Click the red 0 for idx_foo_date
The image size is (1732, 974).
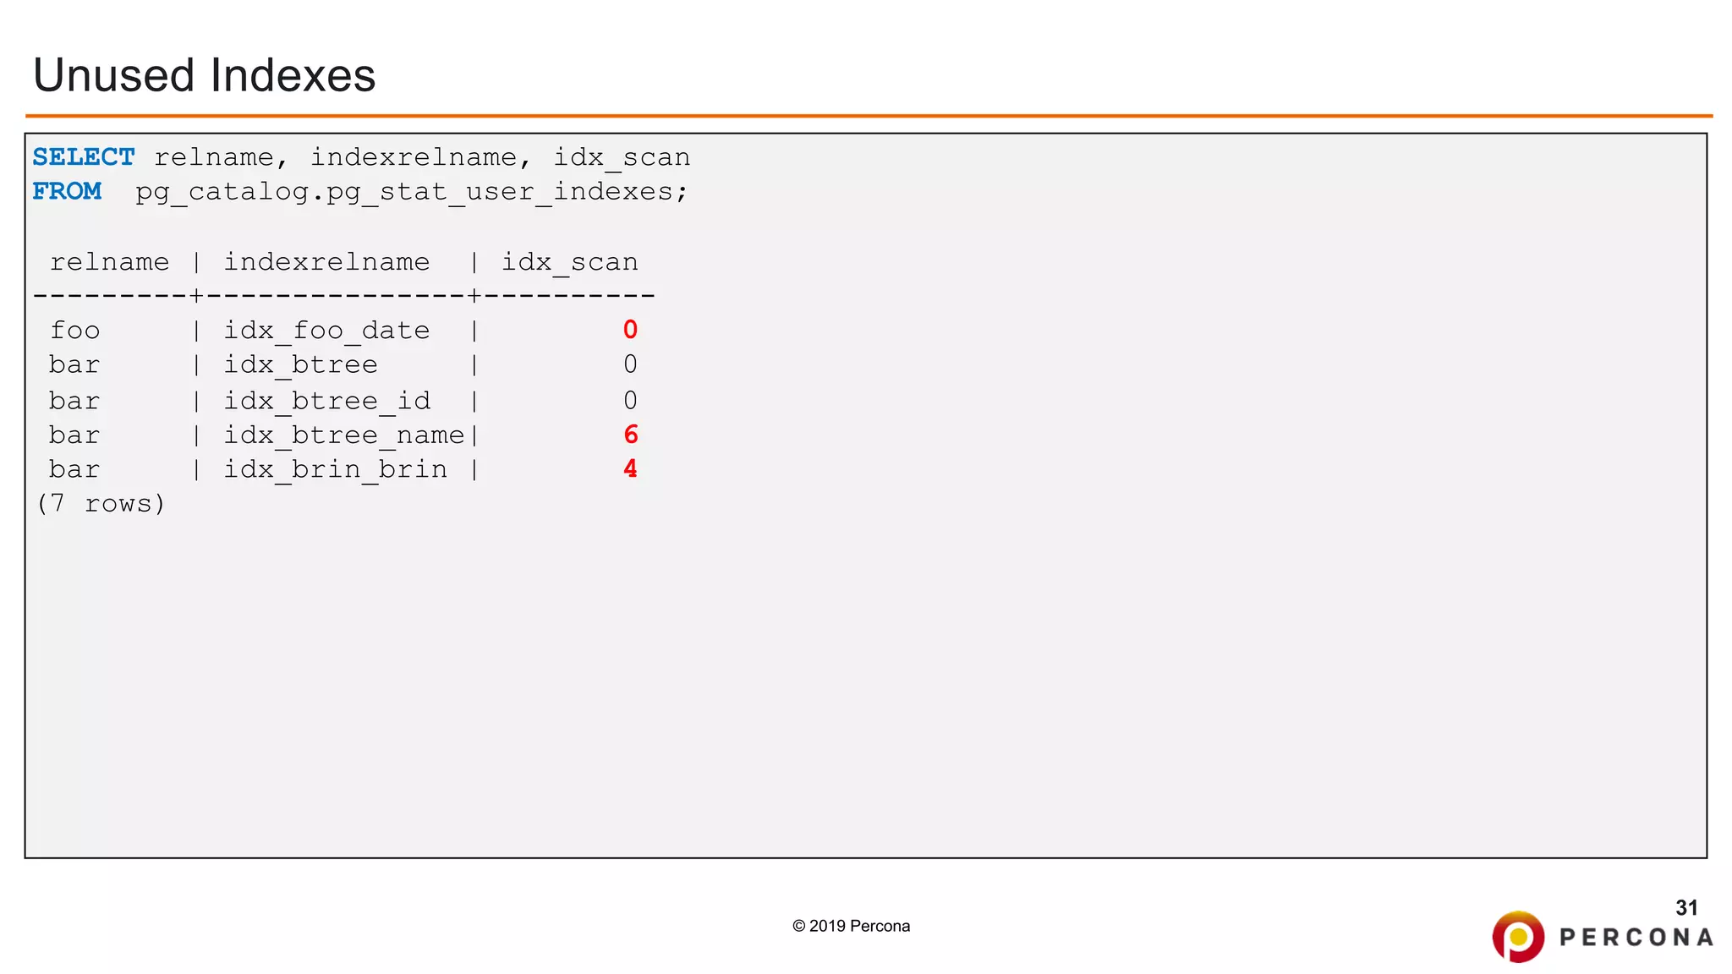(630, 330)
